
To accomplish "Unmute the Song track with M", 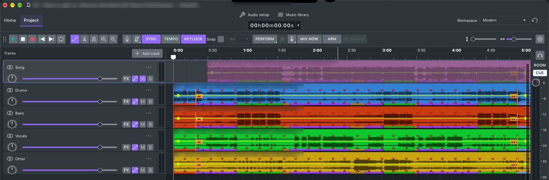I will click(x=142, y=79).
